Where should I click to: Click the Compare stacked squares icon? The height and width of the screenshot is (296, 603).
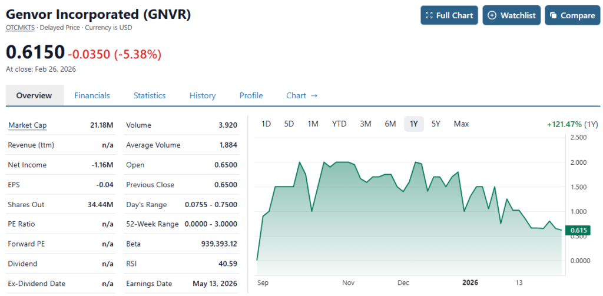[x=554, y=15]
